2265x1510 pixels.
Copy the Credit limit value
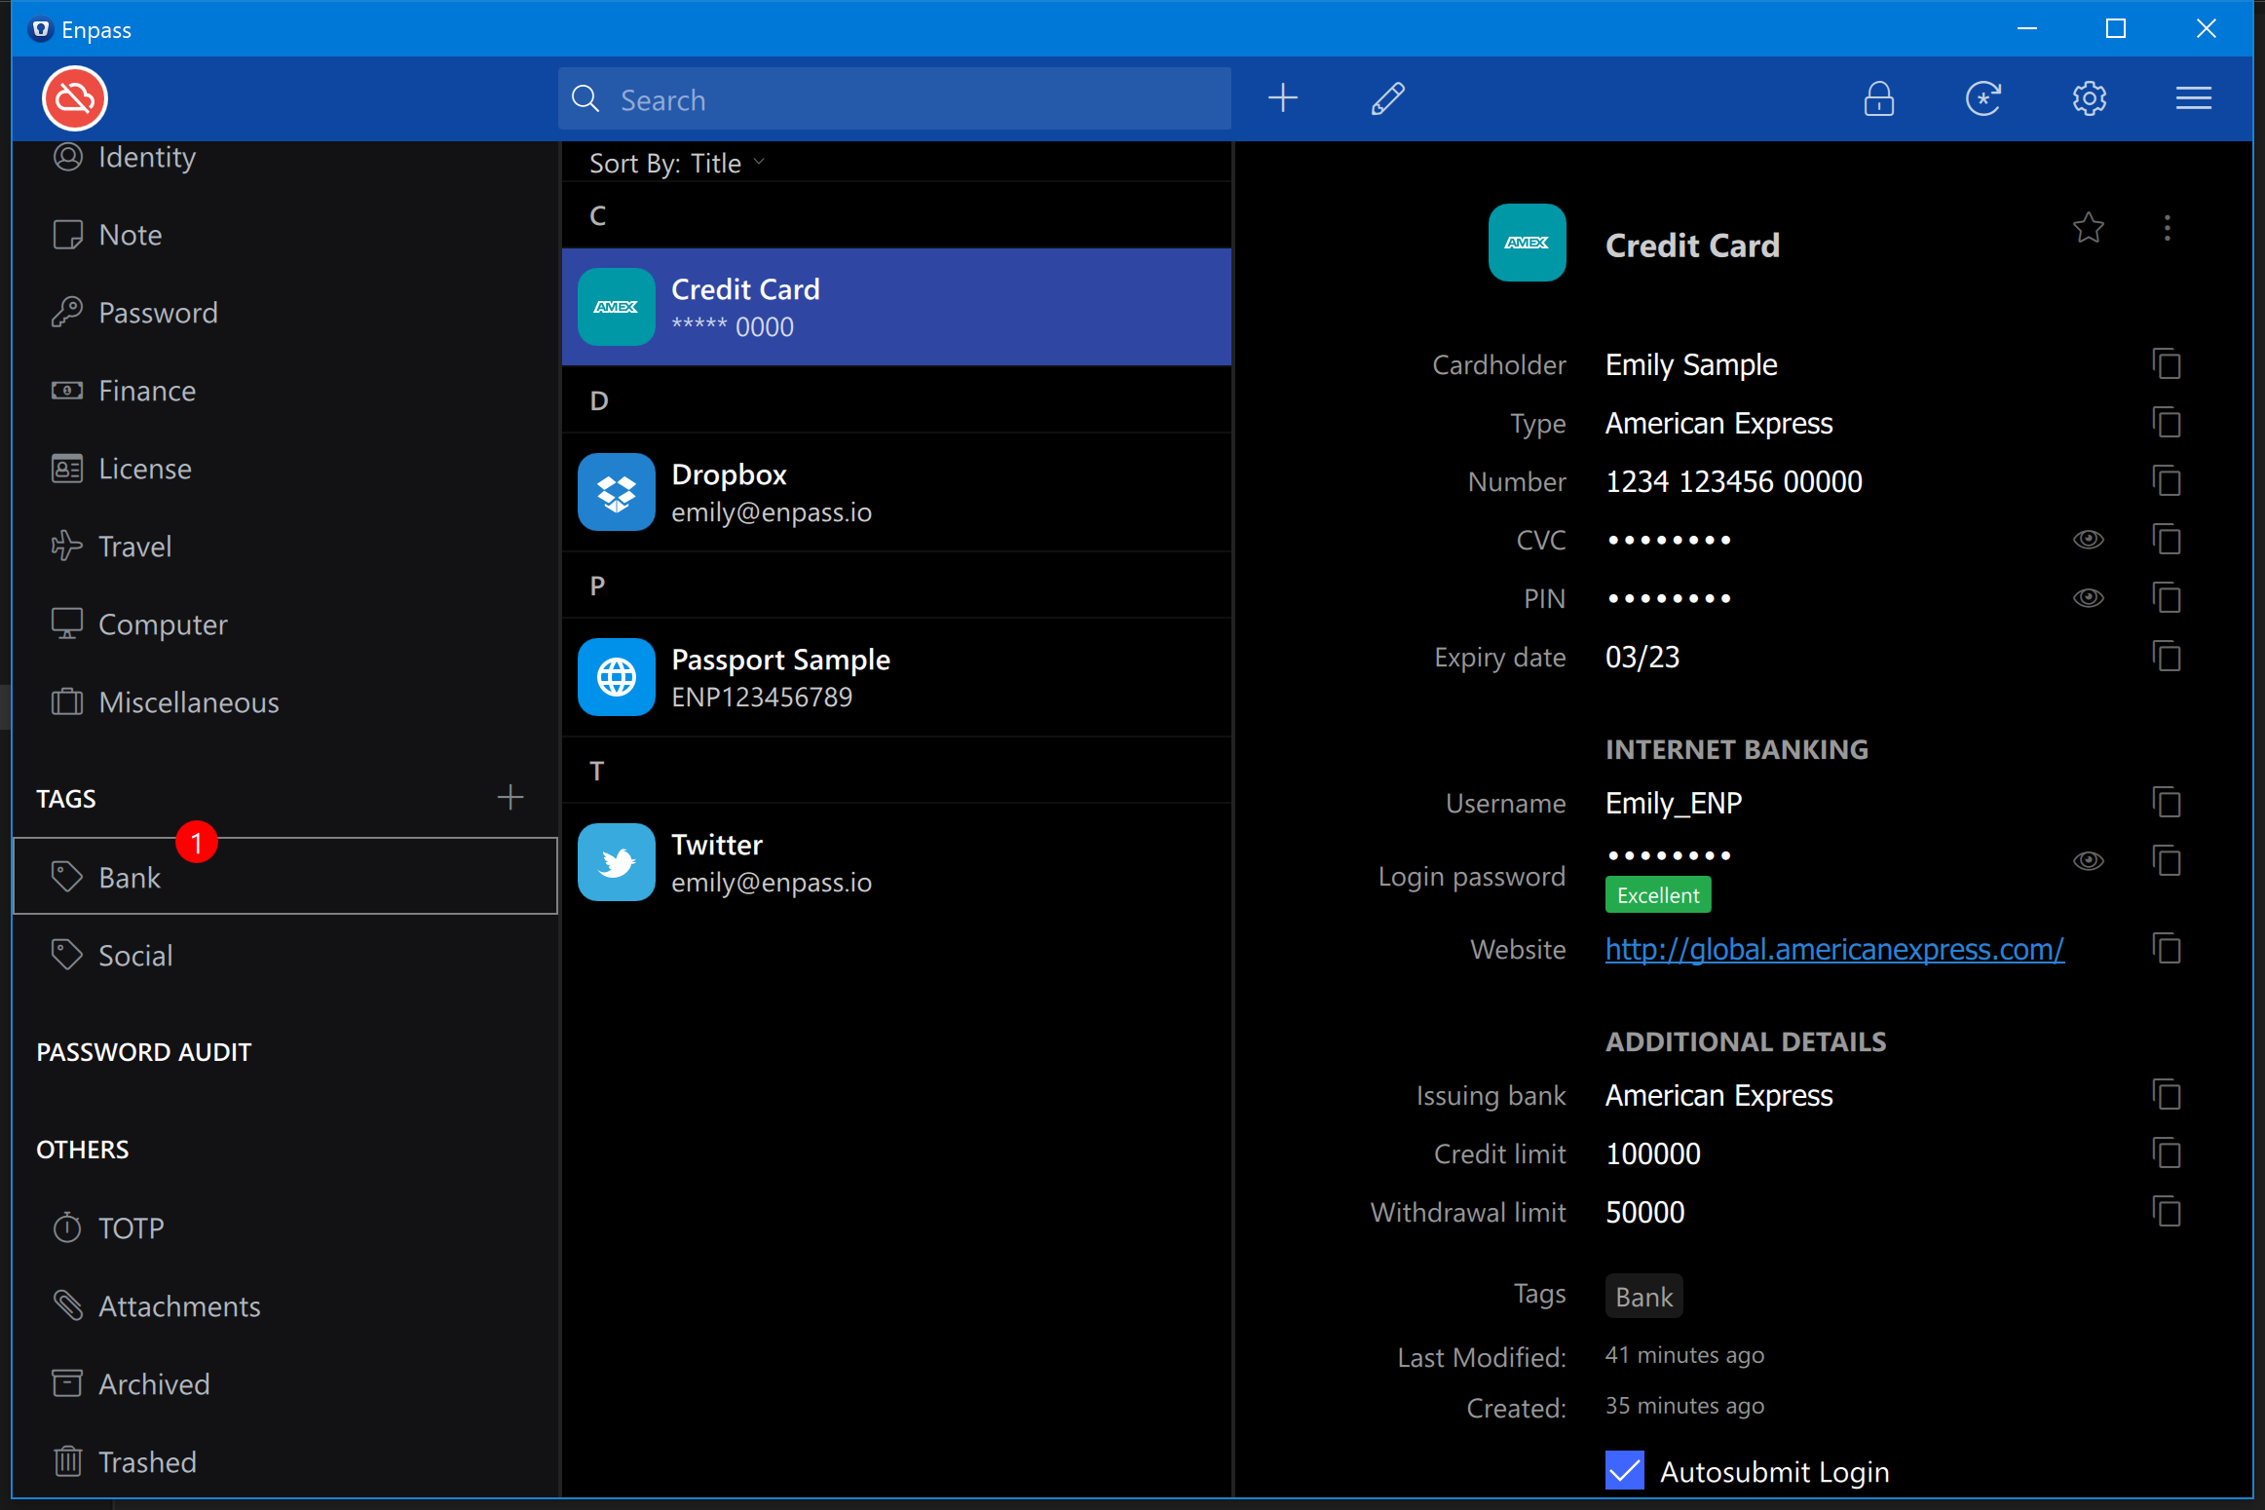[x=2167, y=1153]
